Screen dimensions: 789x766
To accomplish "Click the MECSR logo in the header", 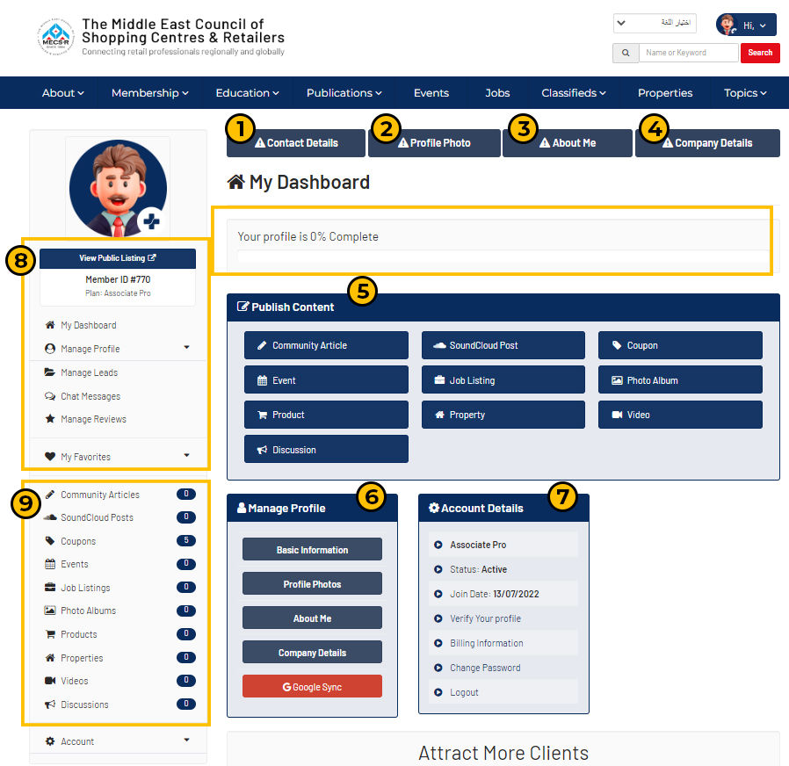I will pyautogui.click(x=55, y=36).
